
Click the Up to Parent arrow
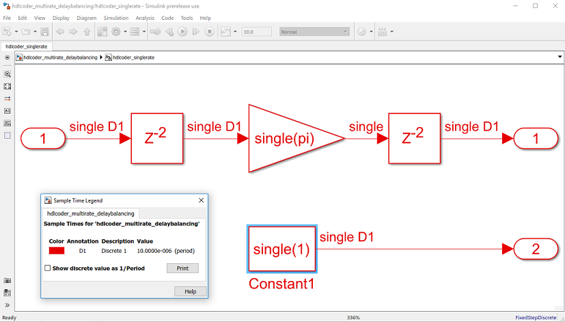pos(87,31)
